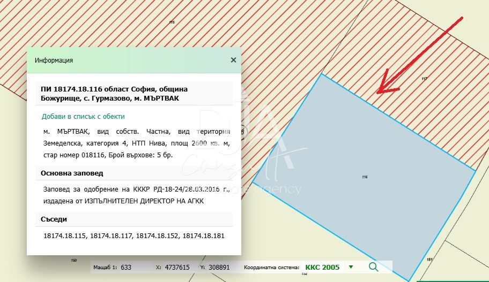This screenshot has height=282, width=489.
Task: Open neighbor parcel 18174.18.152
Action: pos(157,235)
